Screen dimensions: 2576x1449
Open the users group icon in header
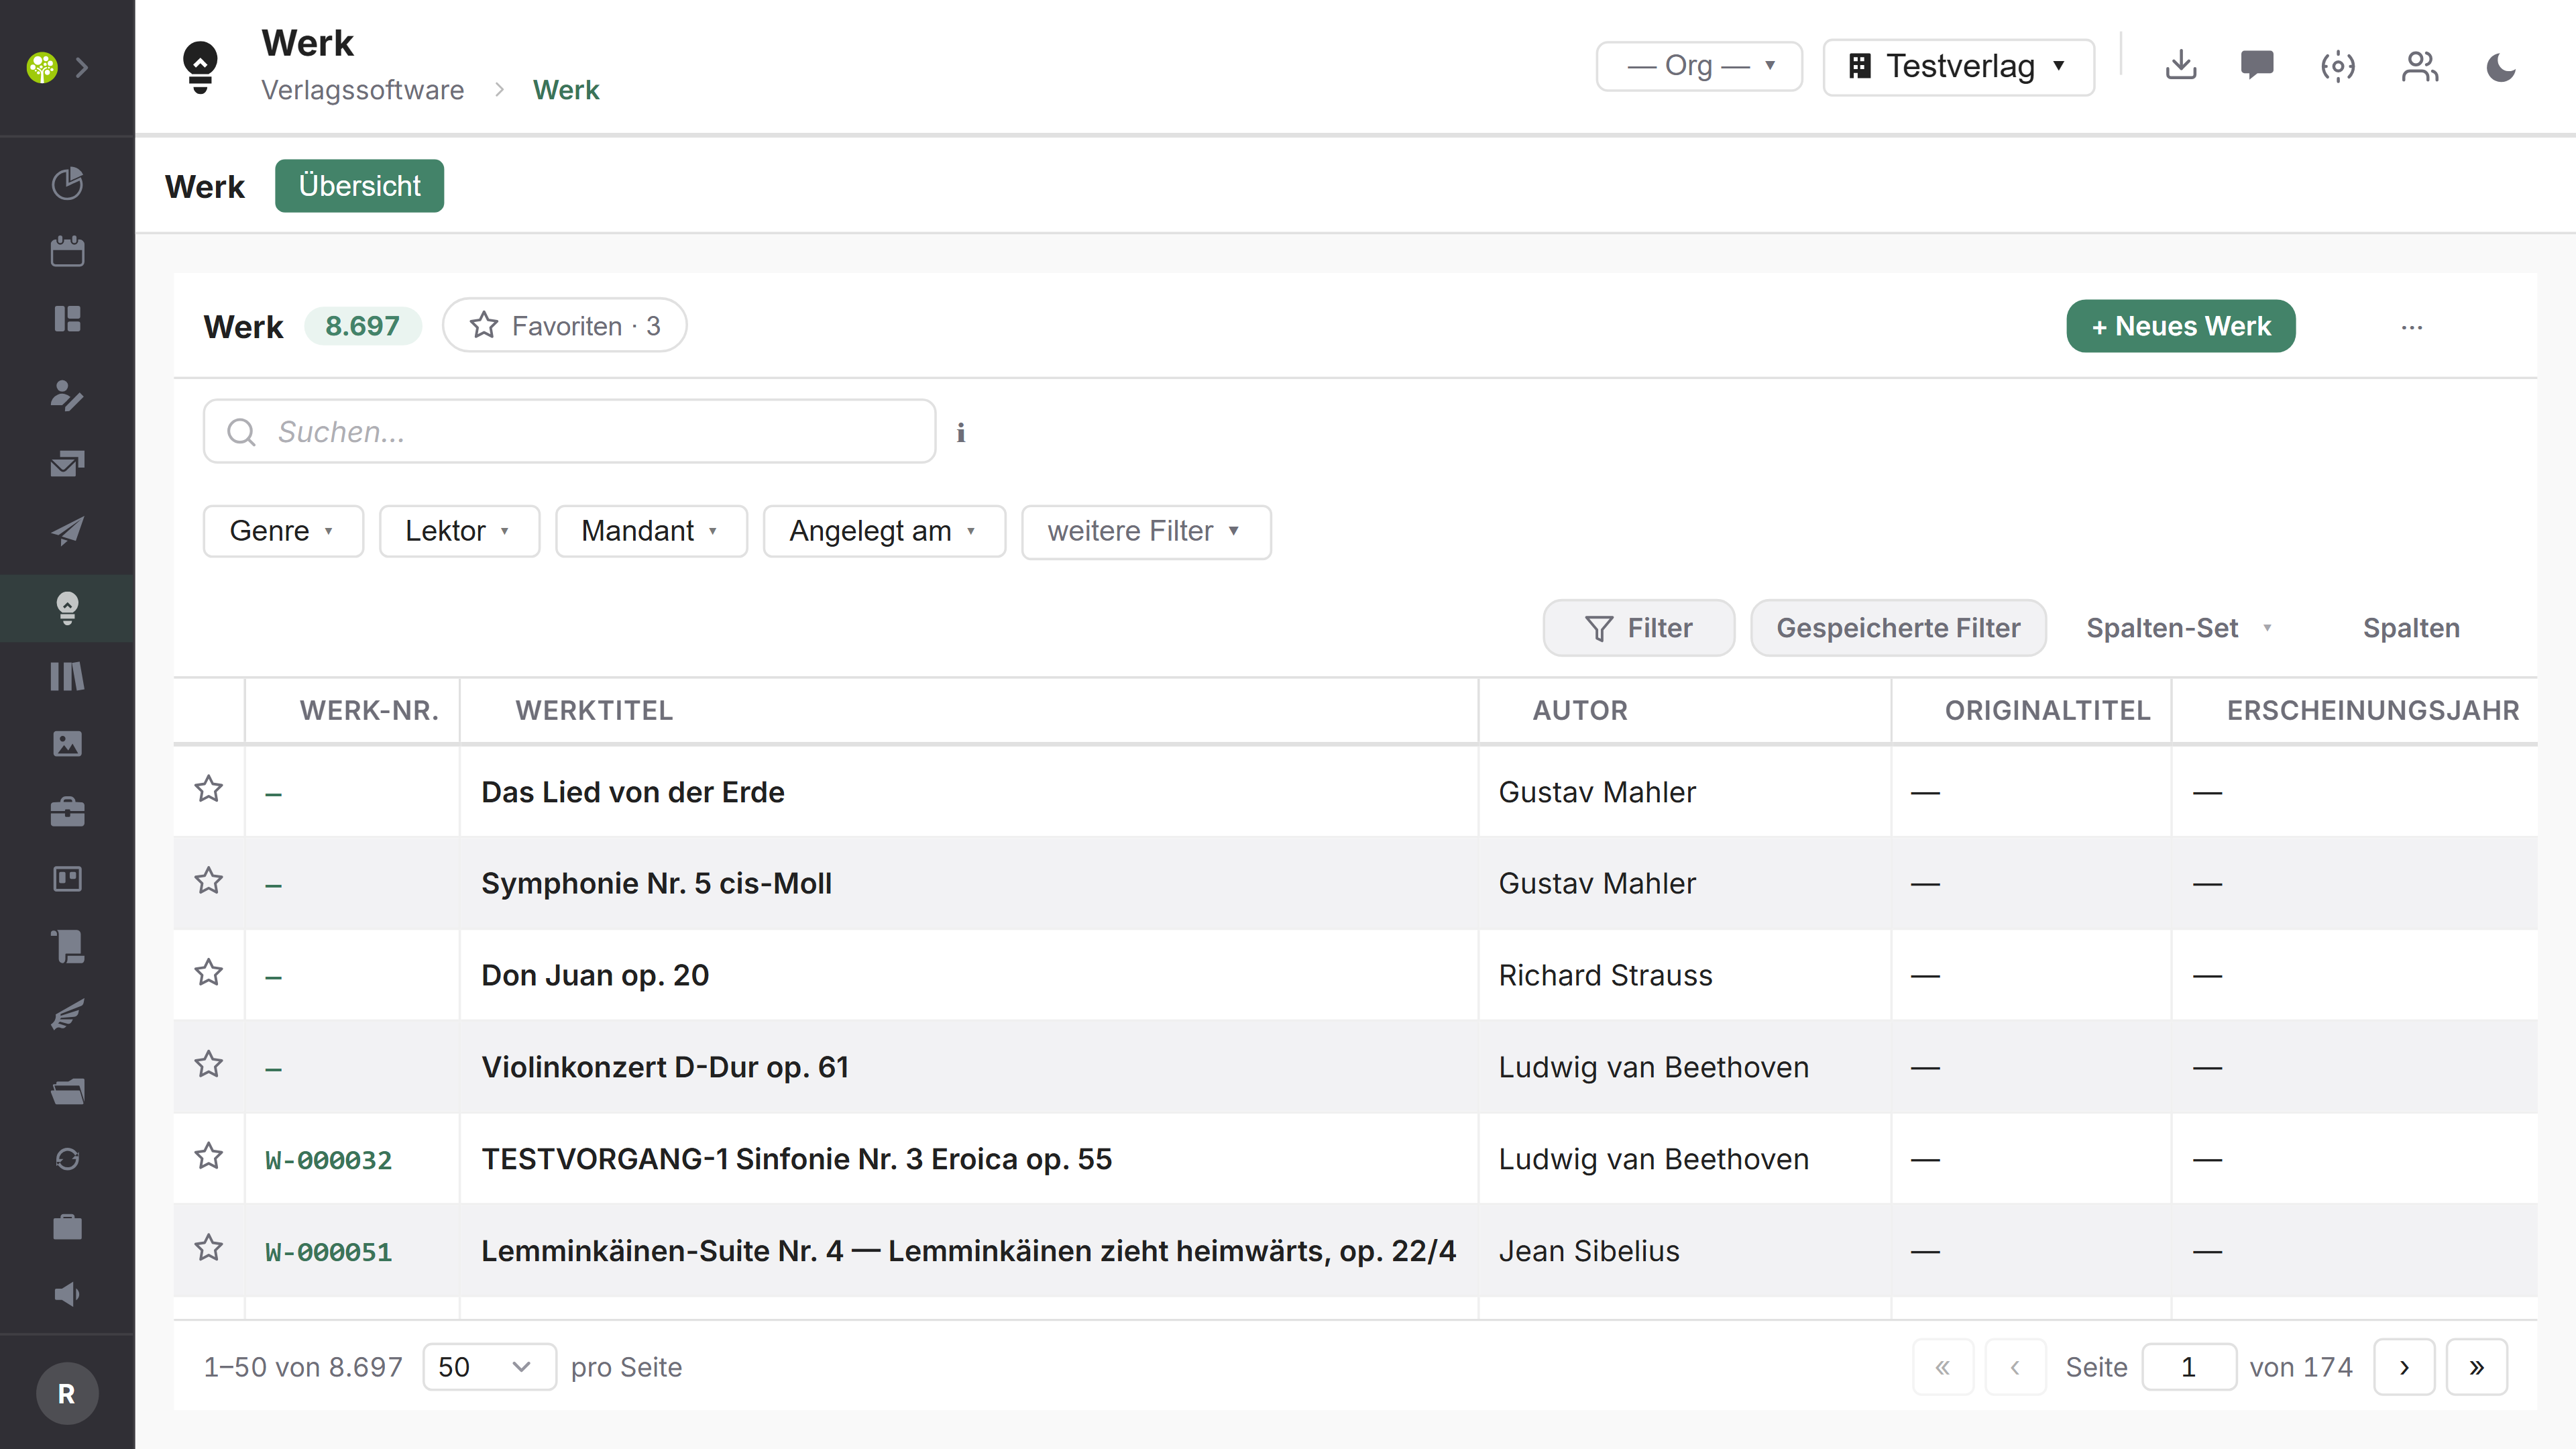click(2419, 66)
